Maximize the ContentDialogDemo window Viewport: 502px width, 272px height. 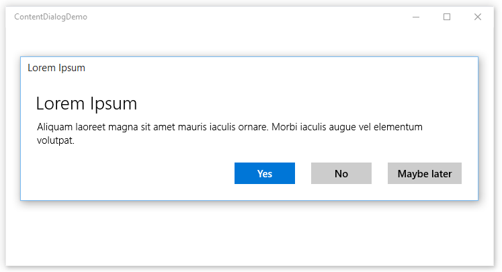[x=447, y=17]
